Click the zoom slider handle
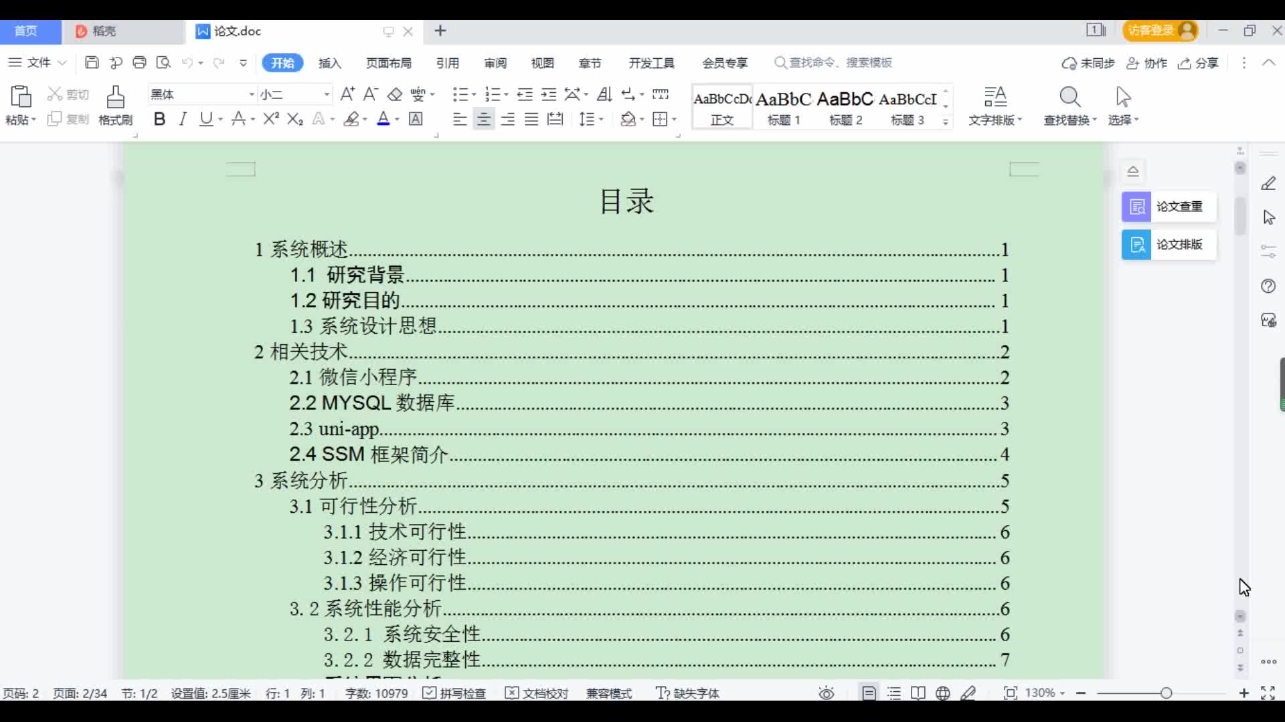The image size is (1285, 722). 1166,693
